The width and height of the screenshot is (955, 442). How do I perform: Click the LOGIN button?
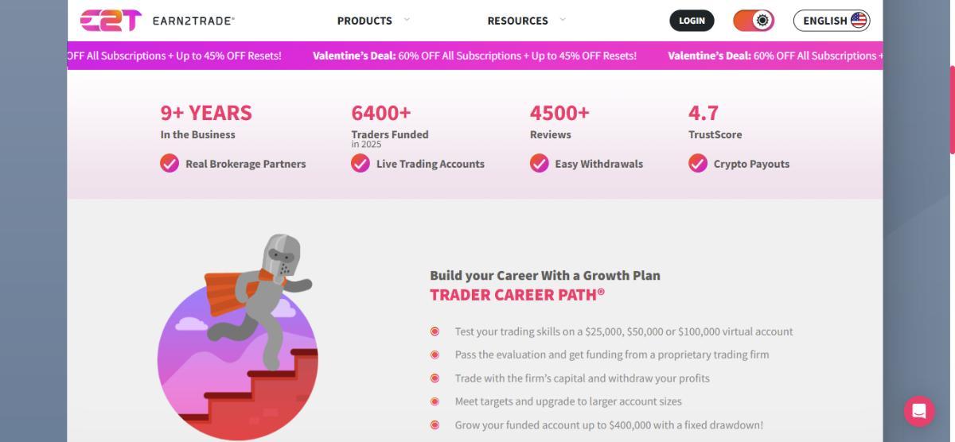692,21
